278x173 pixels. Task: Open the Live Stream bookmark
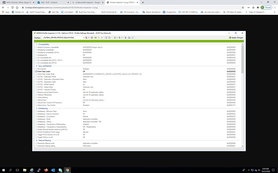[x=67, y=12]
